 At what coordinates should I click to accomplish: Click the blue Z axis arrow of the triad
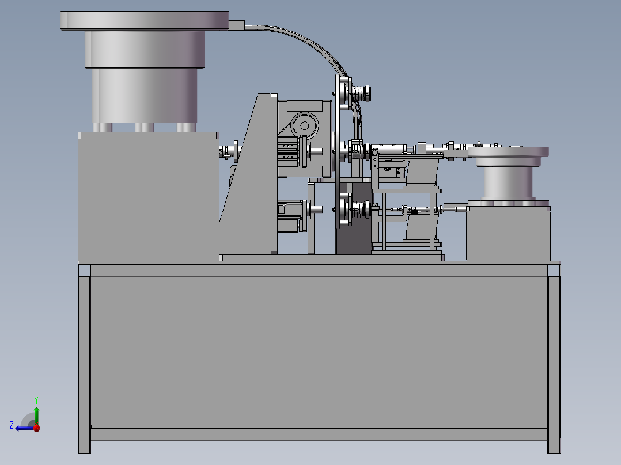23,428
